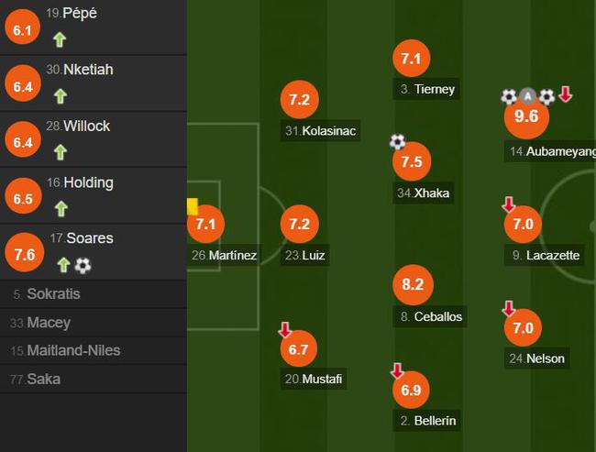The image size is (596, 452).
Task: Click the red substitution arrow on Mustafi
Action: tap(285, 329)
